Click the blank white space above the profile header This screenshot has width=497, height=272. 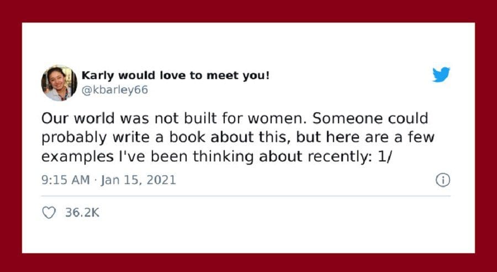coord(248,43)
